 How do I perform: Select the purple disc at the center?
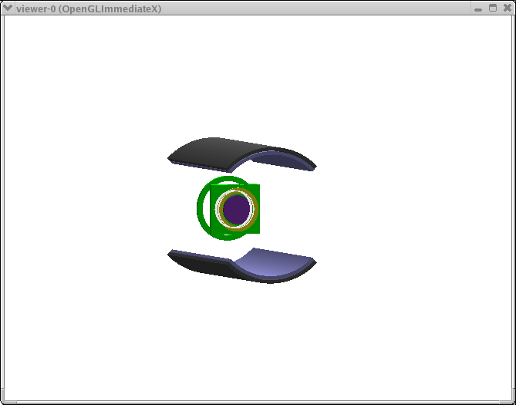point(236,208)
